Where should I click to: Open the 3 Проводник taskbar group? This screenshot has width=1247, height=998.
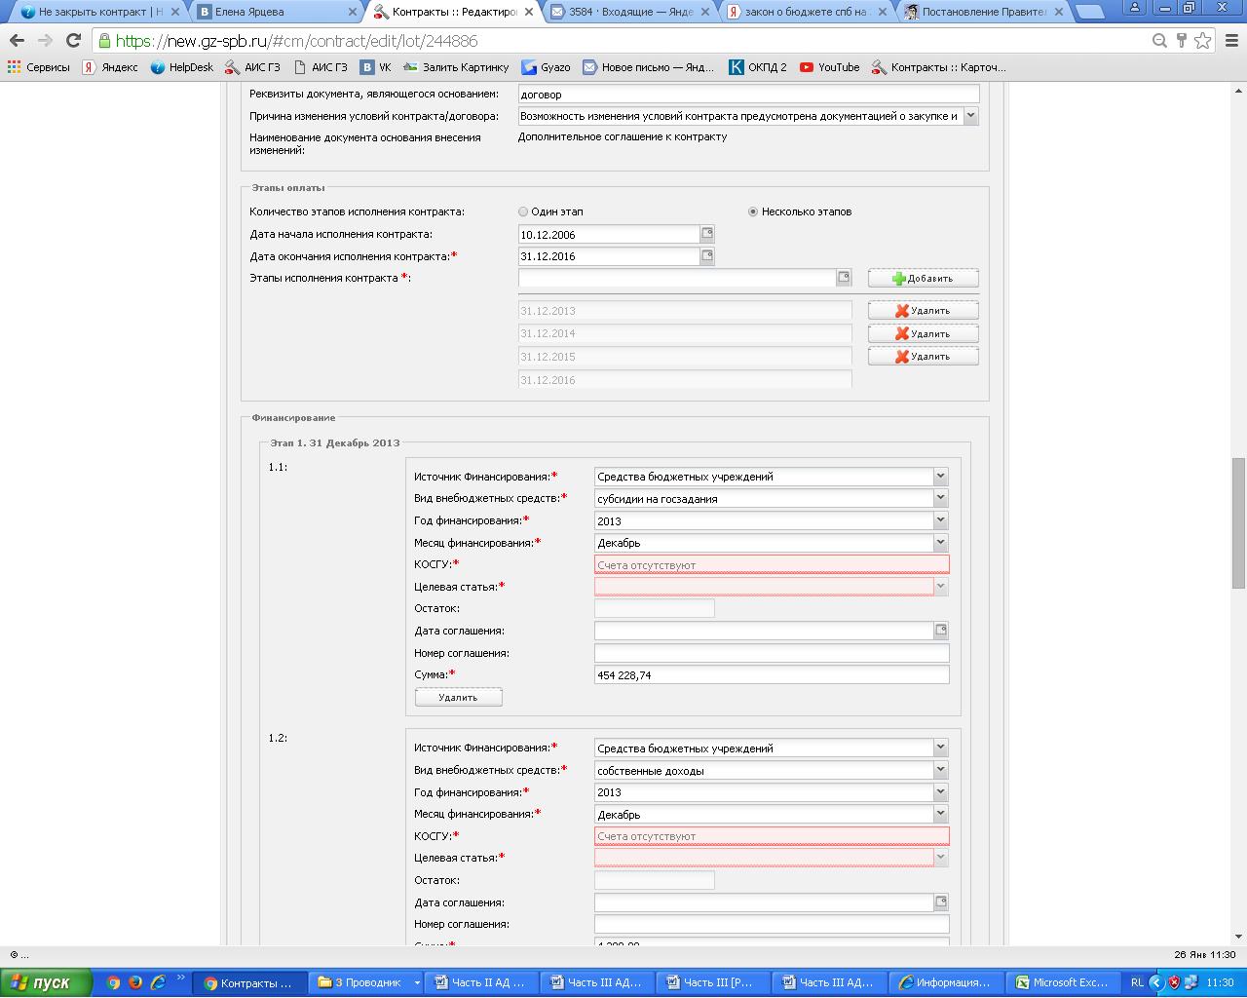pyautogui.click(x=368, y=982)
